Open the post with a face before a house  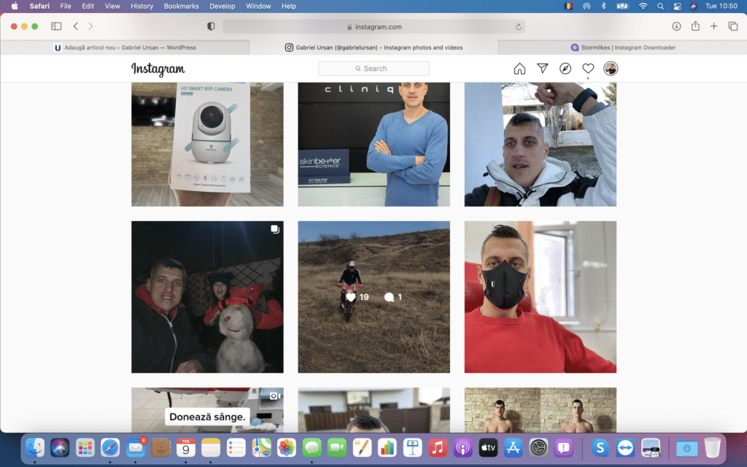pos(373,410)
